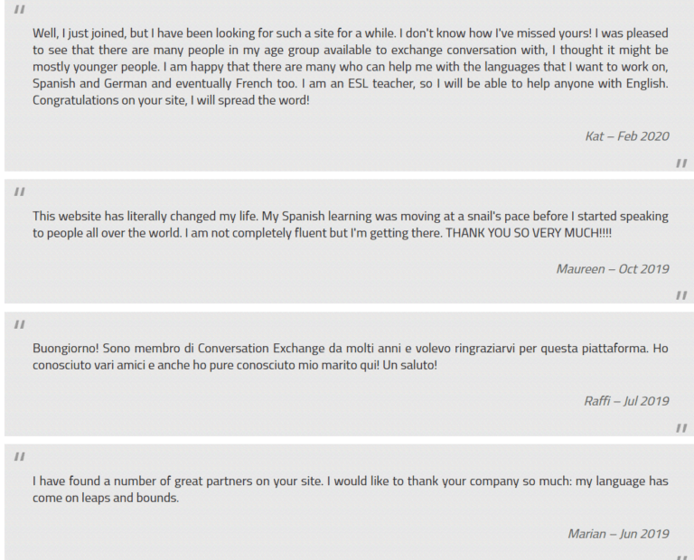Click the opening quote mark above Kat's testimonial
This screenshot has height=560, width=694.
point(20,9)
